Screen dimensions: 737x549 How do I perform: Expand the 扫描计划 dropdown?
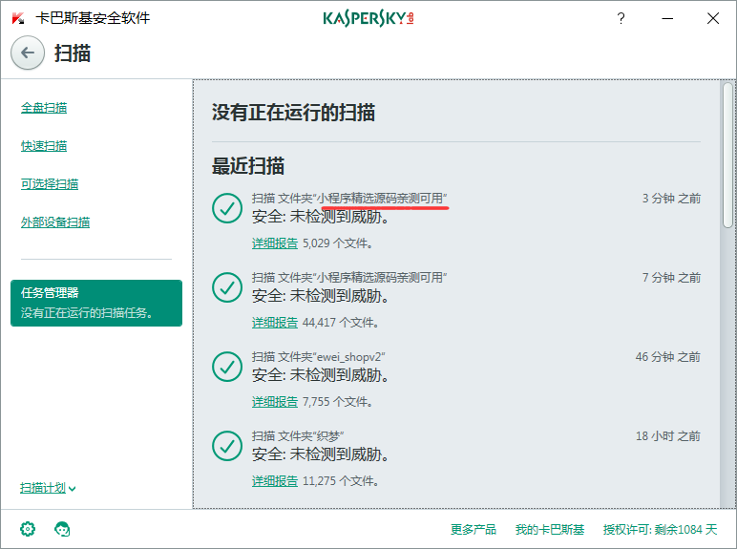point(48,488)
